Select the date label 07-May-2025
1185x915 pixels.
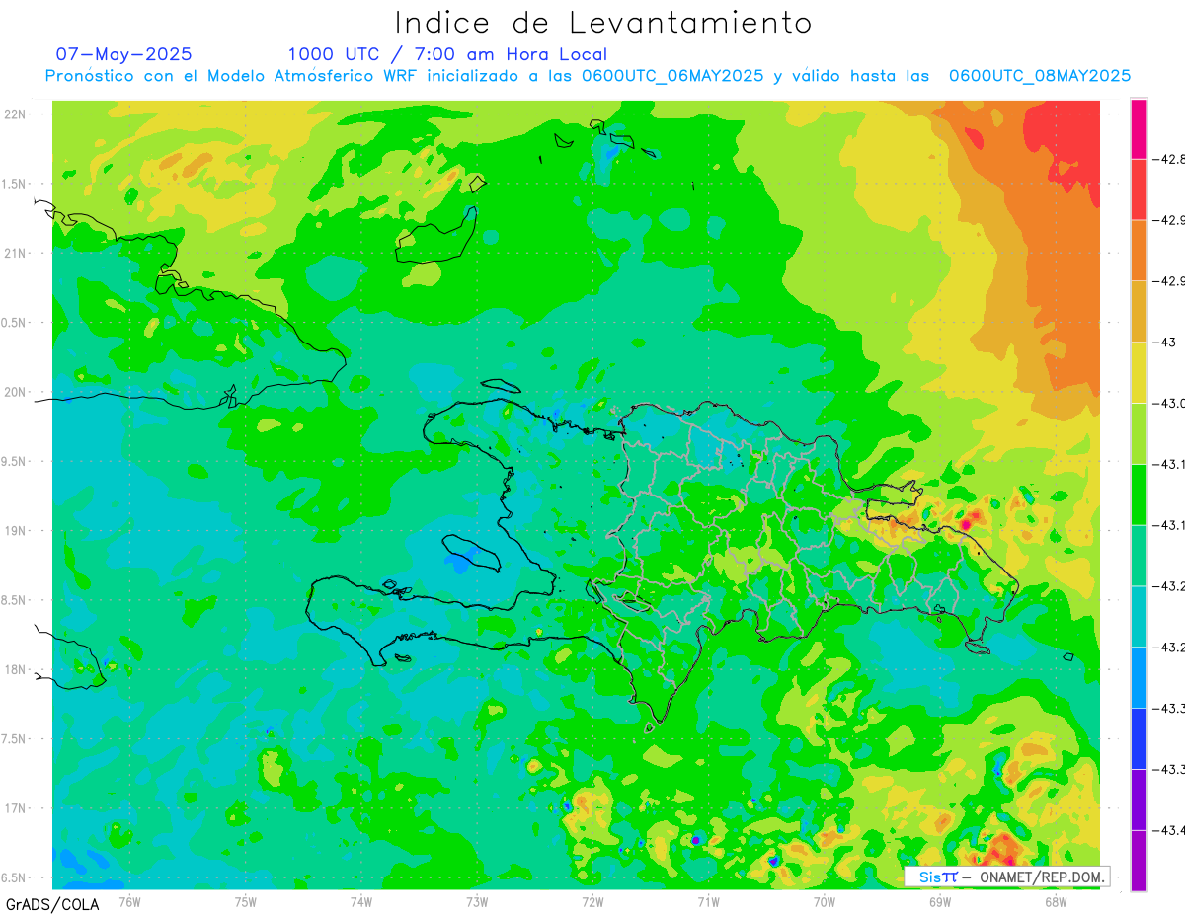click(x=123, y=54)
